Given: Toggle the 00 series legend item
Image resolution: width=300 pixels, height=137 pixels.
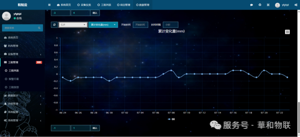Looking at the screenshot, I should click(x=171, y=119).
